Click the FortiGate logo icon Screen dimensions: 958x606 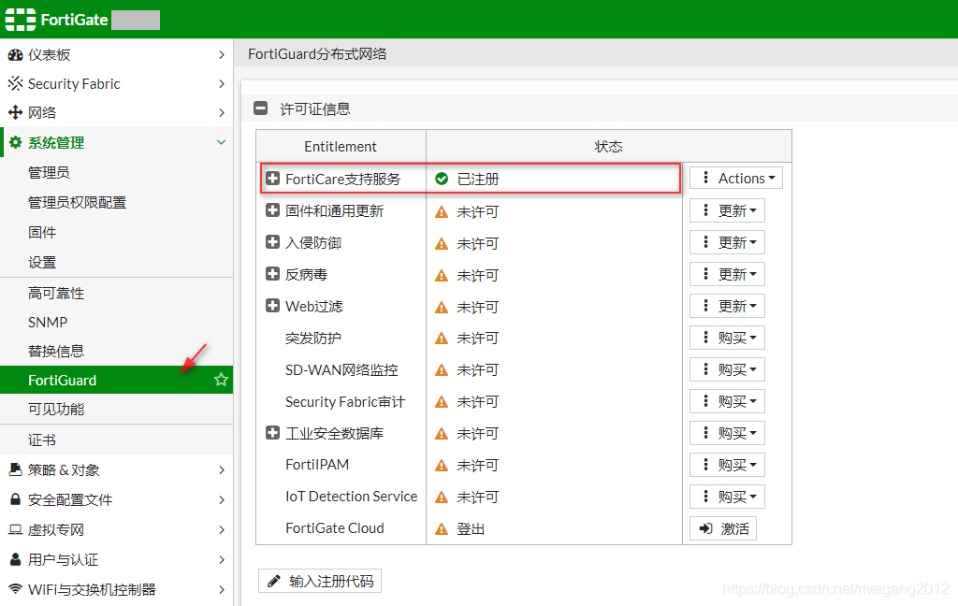pos(21,20)
